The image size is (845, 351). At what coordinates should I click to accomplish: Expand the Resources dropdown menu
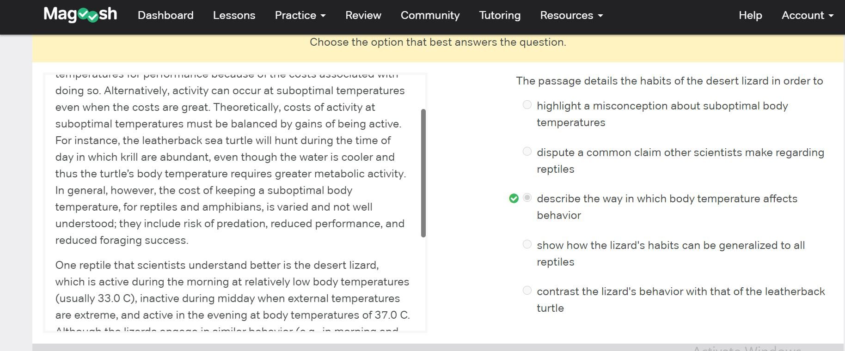[x=571, y=15]
